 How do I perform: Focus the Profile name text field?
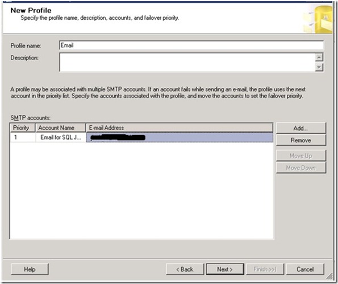coord(191,45)
